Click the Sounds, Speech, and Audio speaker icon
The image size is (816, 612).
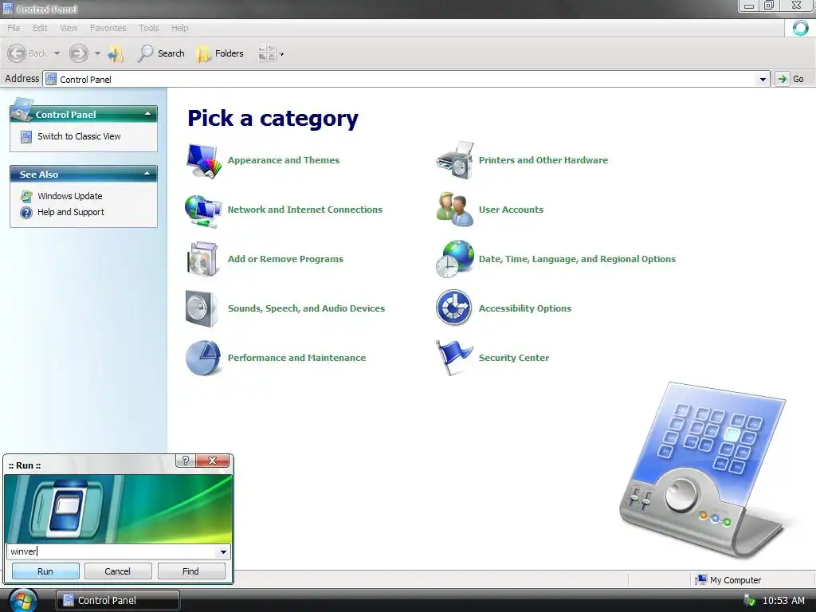pos(202,308)
